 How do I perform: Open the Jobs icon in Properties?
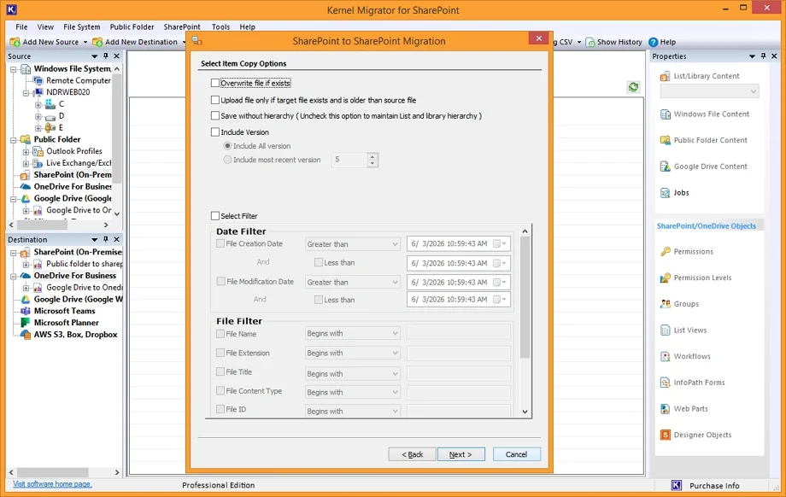pyautogui.click(x=666, y=193)
